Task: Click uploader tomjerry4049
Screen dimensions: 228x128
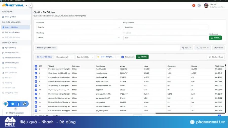Action: [x=101, y=77]
